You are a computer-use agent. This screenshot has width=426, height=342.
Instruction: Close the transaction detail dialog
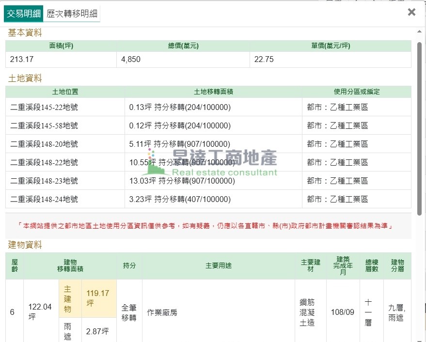[x=411, y=12]
